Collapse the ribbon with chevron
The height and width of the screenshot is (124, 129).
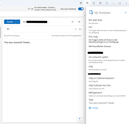point(85,16)
